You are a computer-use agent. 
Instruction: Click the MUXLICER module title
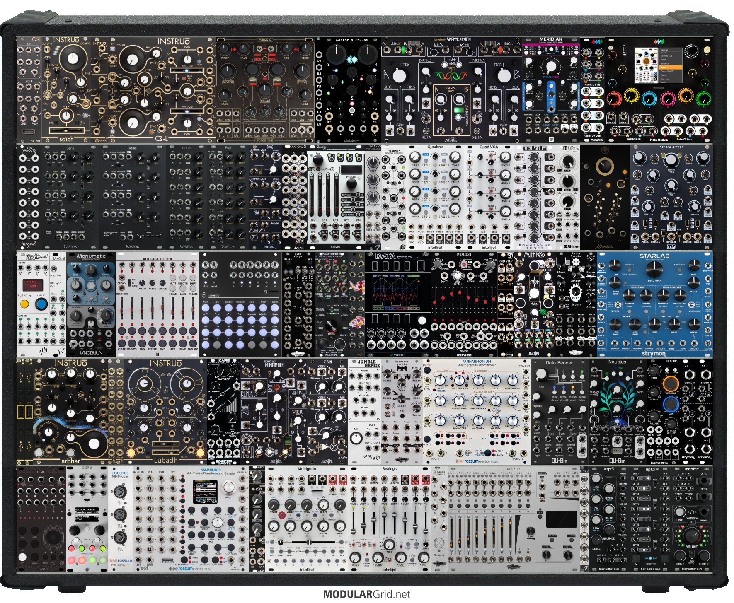464,255
